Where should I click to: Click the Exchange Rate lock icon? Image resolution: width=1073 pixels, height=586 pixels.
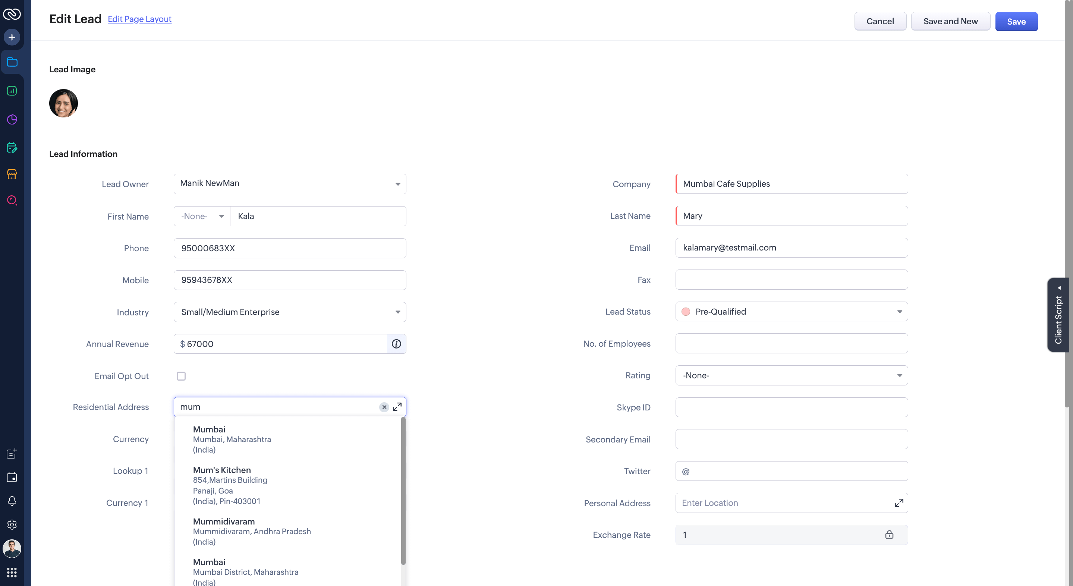889,535
